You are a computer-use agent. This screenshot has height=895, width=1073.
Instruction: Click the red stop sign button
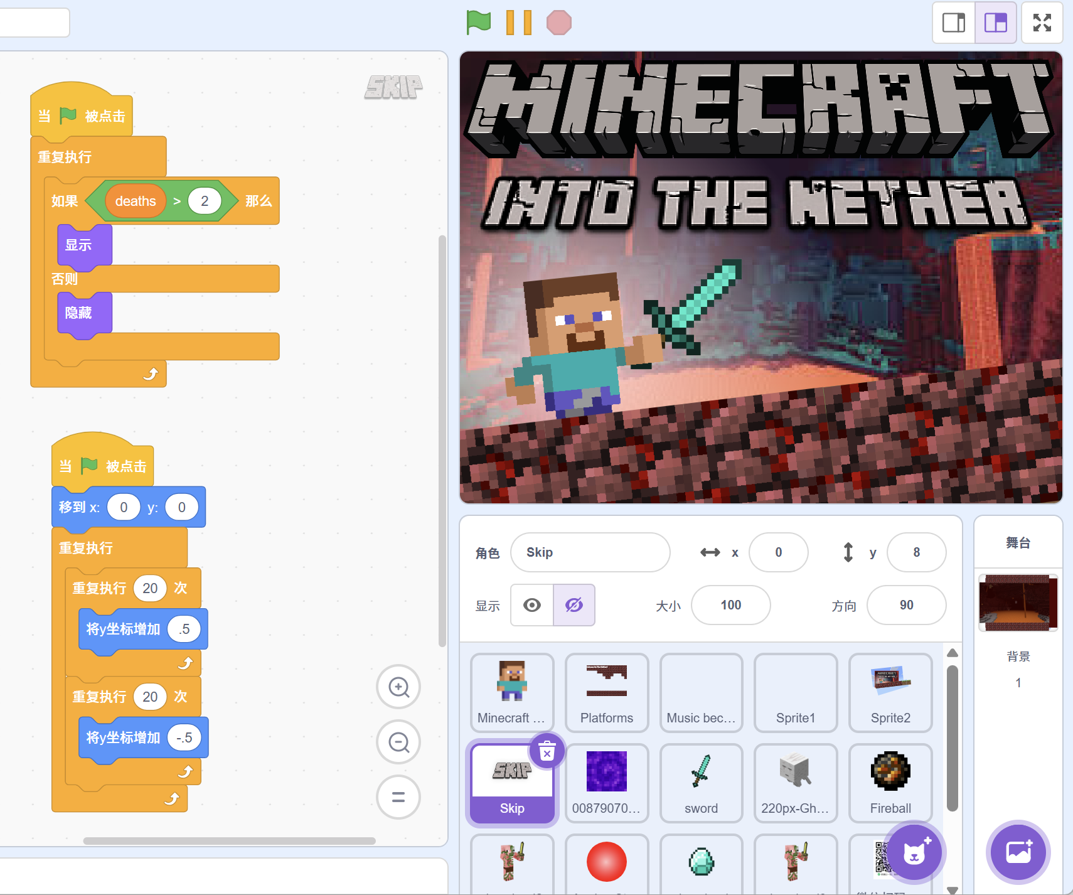[558, 23]
